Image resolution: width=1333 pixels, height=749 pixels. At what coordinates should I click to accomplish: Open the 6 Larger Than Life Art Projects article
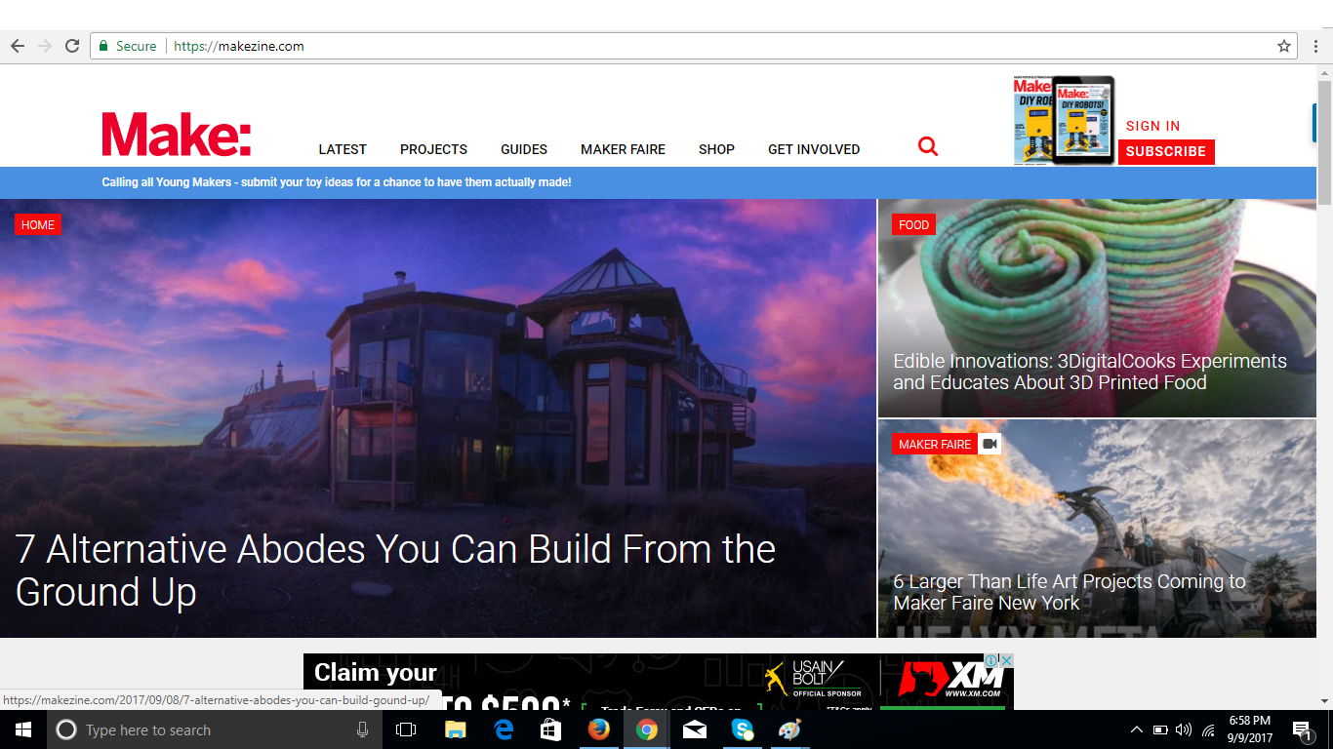[1070, 592]
